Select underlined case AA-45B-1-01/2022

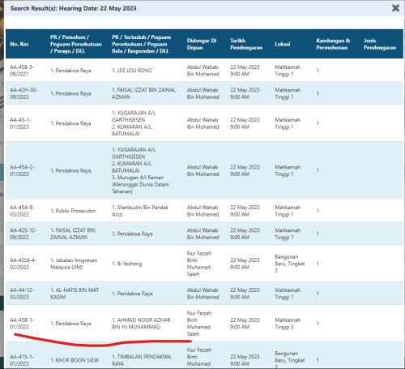pyautogui.click(x=22, y=324)
